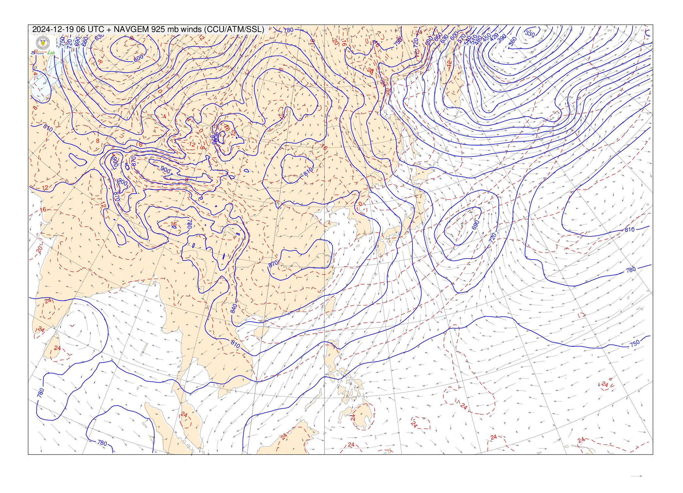Click the blue '750' label at the right edge
Screen dimensions: 683x493
click(635, 343)
